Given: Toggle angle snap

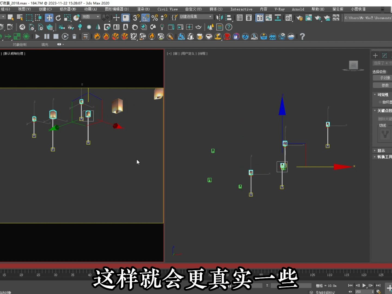Looking at the screenshot, I should (x=146, y=18).
